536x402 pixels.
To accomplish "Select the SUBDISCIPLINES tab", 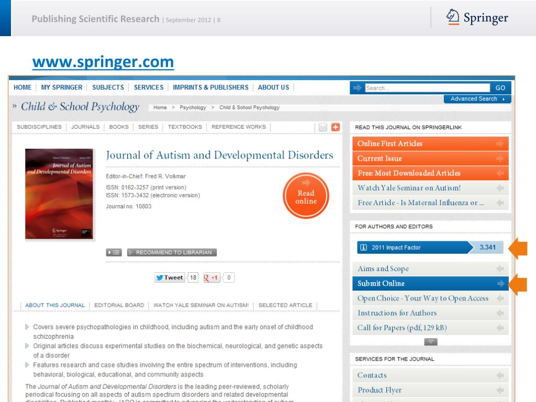I will click(x=39, y=127).
